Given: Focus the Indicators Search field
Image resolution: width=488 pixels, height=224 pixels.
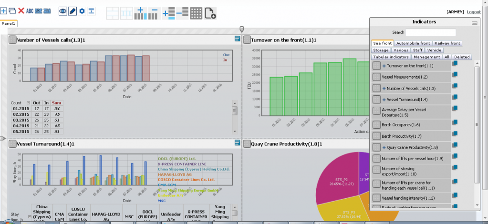Looking at the screenshot, I should tap(431, 32).
